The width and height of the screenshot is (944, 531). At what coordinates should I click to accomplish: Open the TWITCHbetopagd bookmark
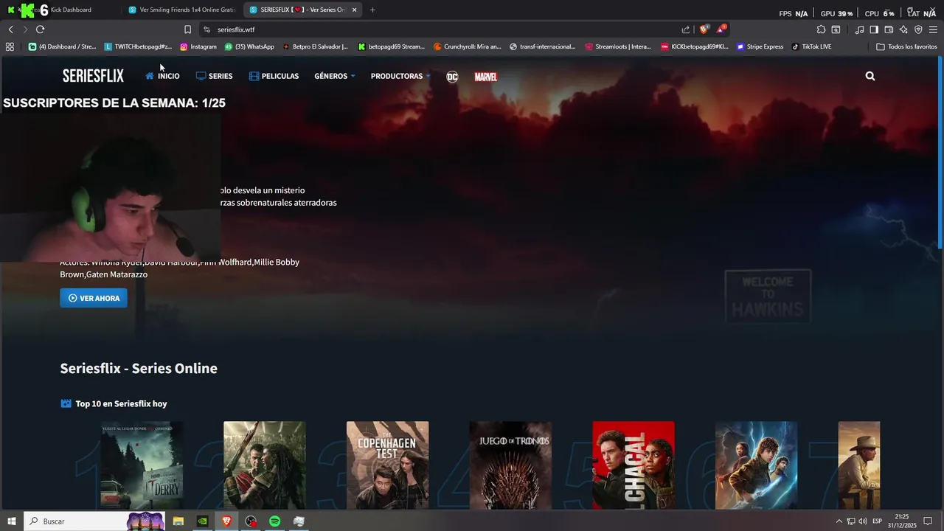coord(138,46)
